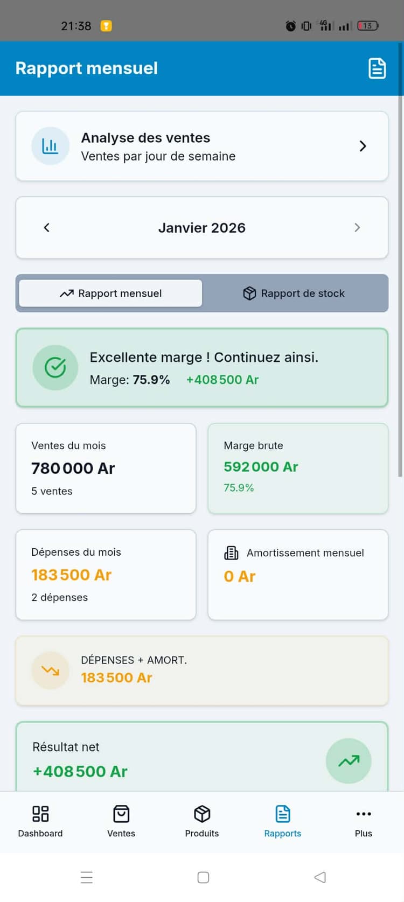Open the Dépenses du mois card
This screenshot has height=902, width=404.
click(x=106, y=575)
